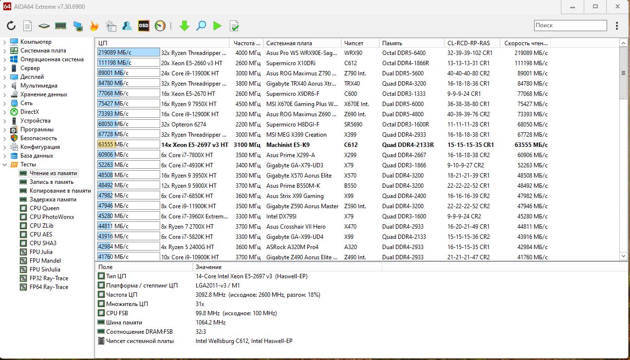Open the gear and checklist settings icon
The image size is (630, 360).
[x=111, y=26]
